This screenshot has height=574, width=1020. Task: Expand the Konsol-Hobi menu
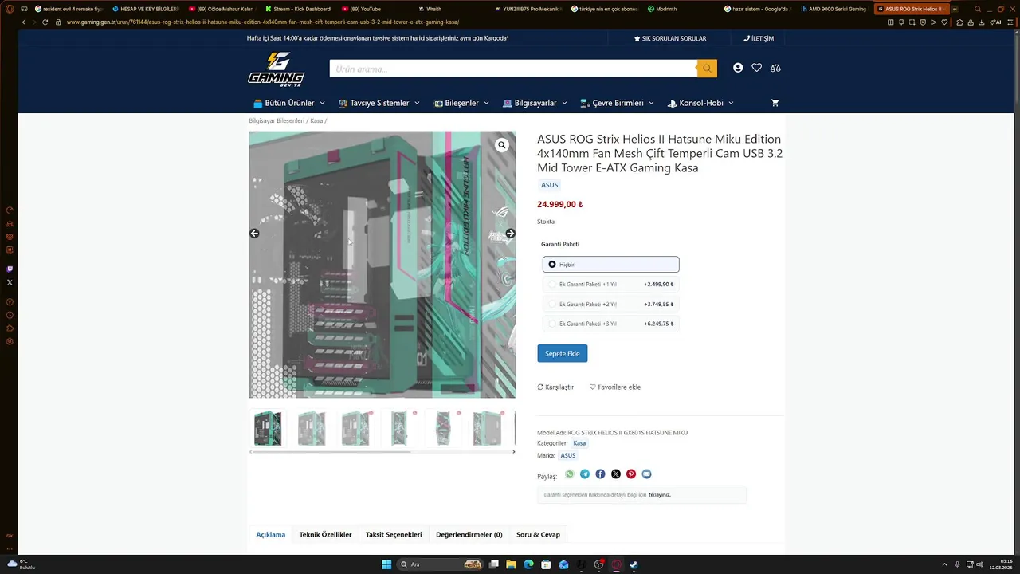[700, 103]
